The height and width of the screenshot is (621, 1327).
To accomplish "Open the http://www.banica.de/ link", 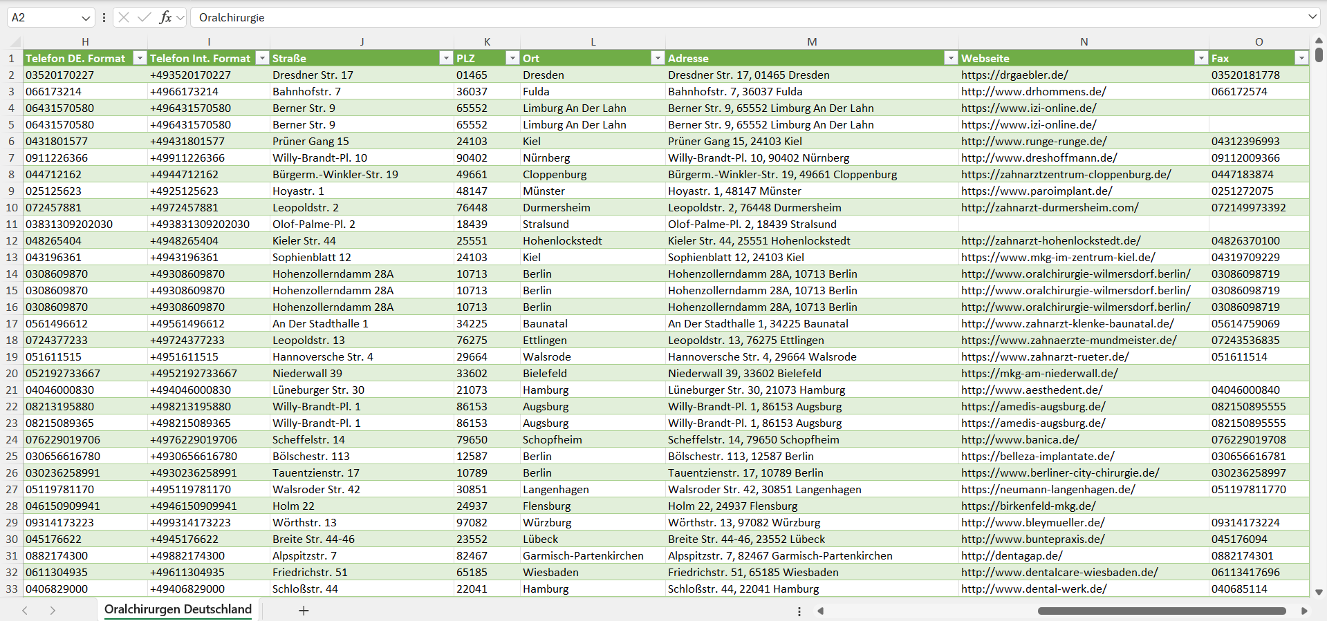I will pos(1020,439).
